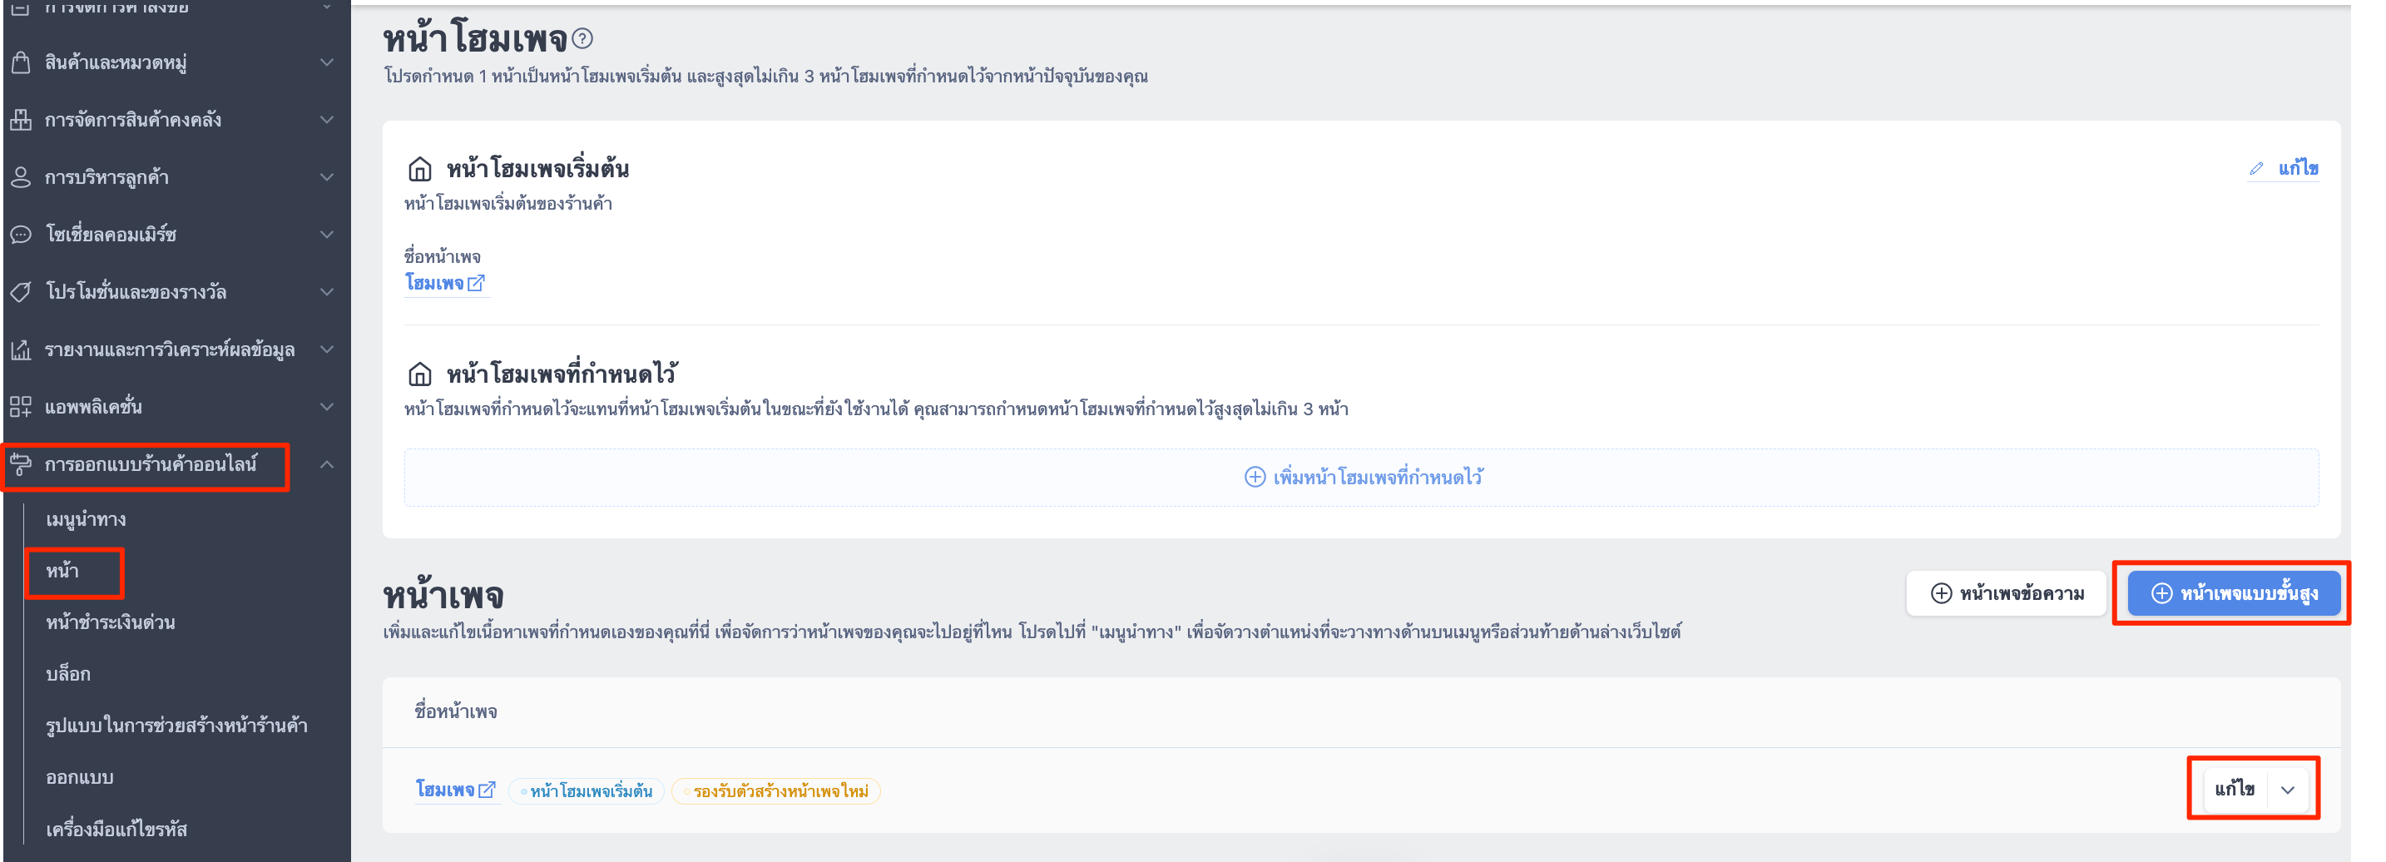Click the person icon for การบริหารลูกค้า
The height and width of the screenshot is (862, 2386).
click(20, 177)
